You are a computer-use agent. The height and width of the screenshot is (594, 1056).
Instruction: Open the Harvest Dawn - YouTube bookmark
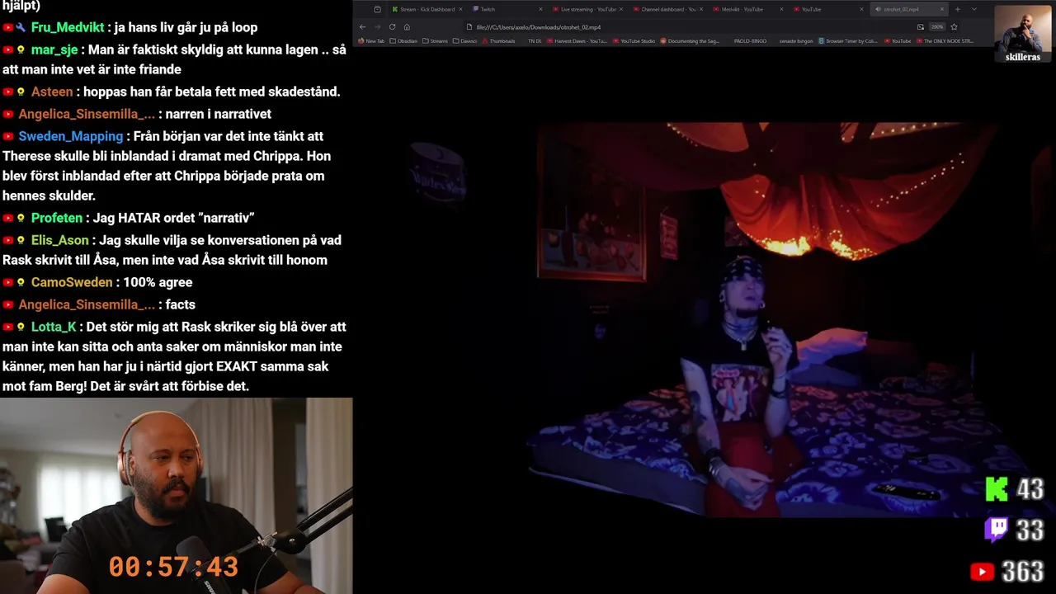point(577,40)
